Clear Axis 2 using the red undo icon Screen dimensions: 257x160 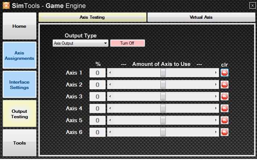[x=224, y=84]
